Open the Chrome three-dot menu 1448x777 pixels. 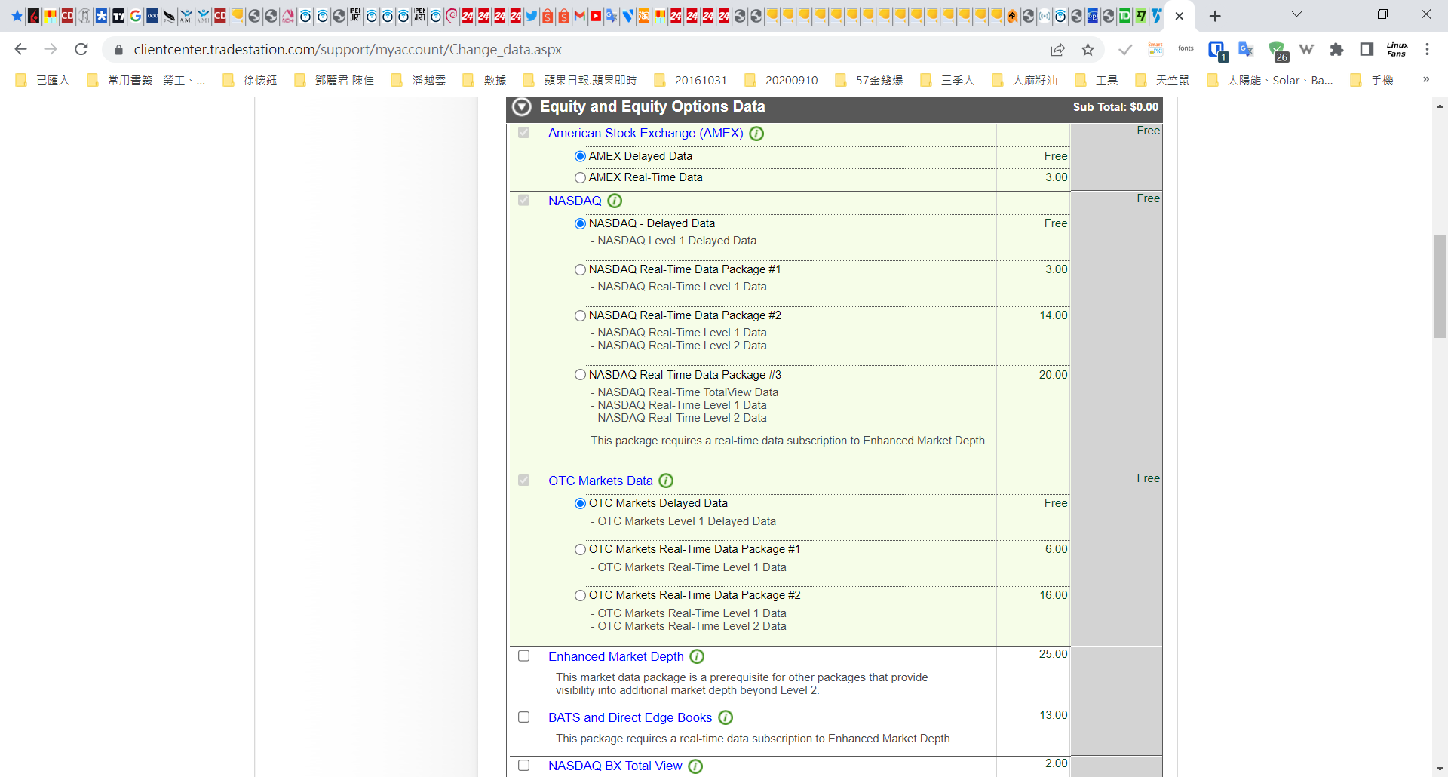1427,49
